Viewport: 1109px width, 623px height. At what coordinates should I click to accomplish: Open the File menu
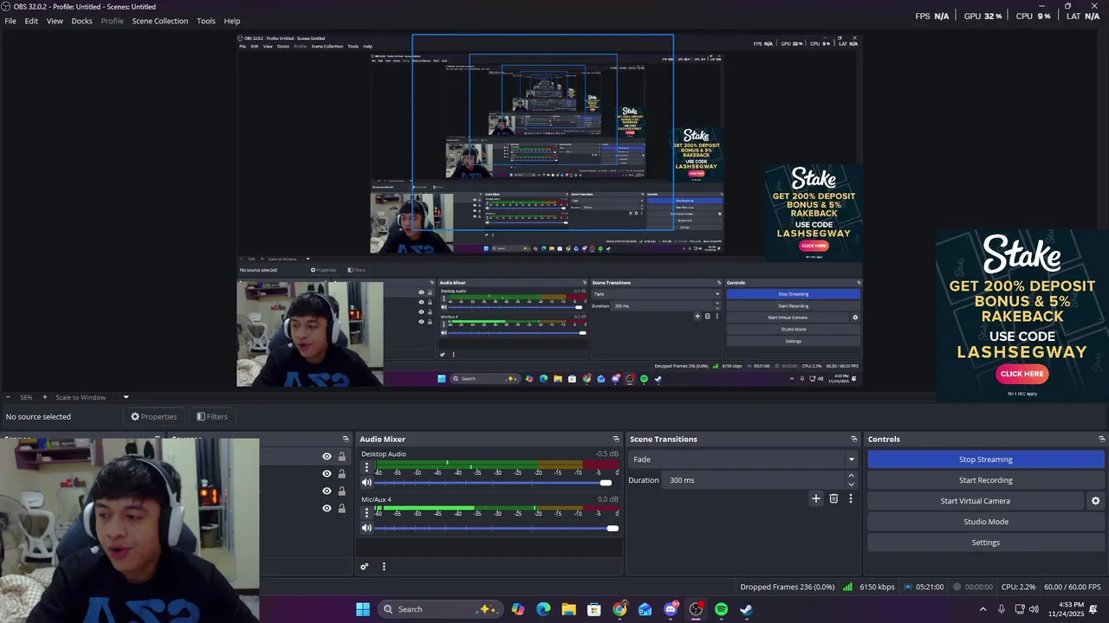coord(10,21)
